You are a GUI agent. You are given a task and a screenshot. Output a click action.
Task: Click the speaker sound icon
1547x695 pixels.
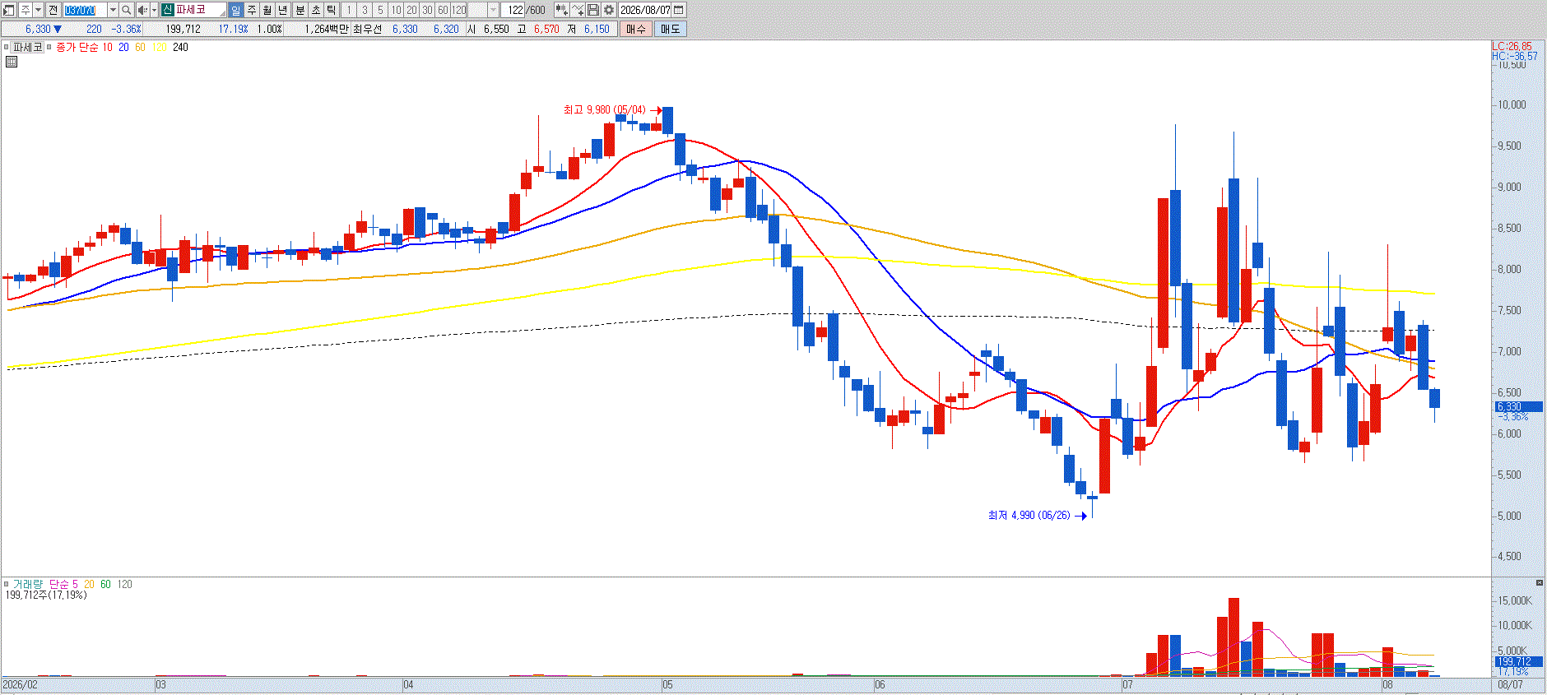coord(142,10)
